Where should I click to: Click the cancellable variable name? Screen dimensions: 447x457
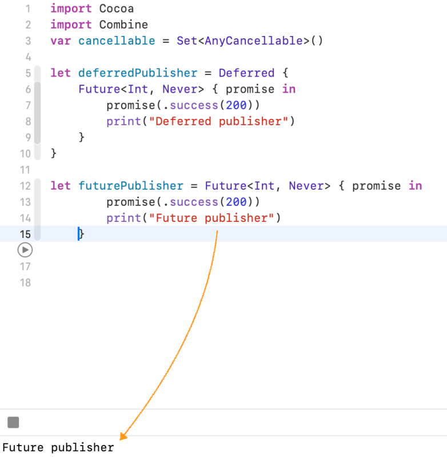(x=117, y=41)
